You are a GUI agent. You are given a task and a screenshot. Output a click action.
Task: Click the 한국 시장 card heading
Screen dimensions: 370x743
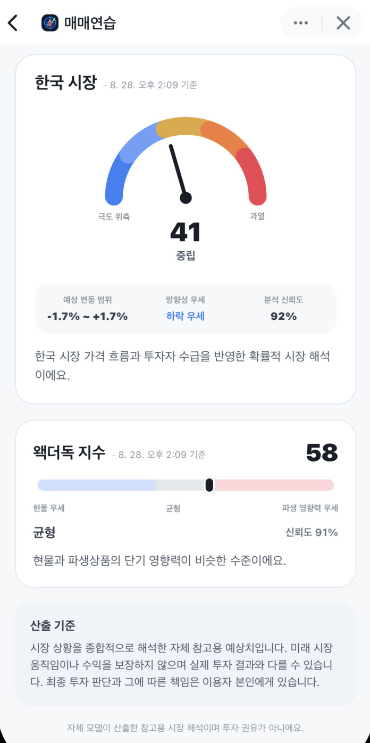[66, 83]
